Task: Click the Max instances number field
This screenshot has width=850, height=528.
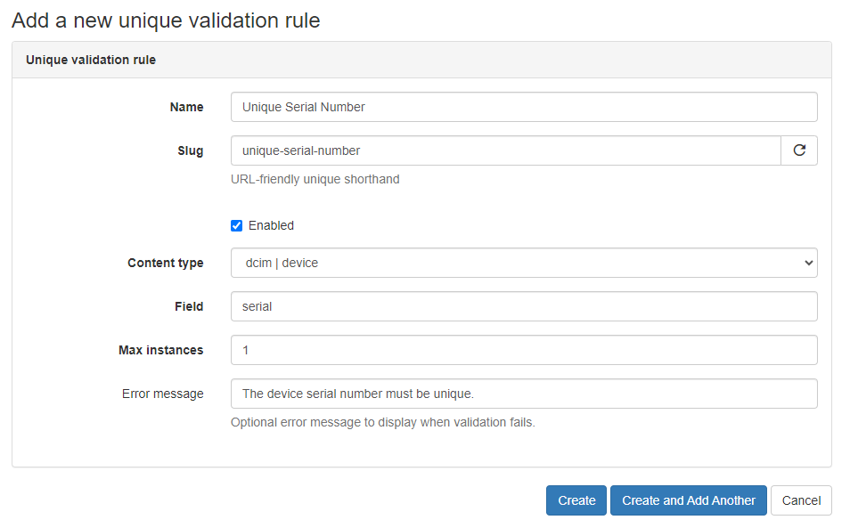Action: 523,350
